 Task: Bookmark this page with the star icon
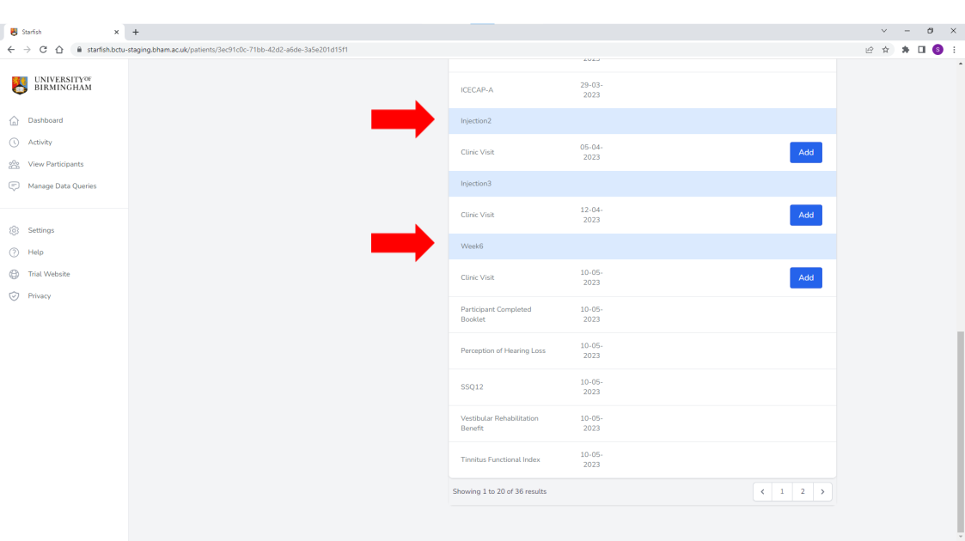885,50
